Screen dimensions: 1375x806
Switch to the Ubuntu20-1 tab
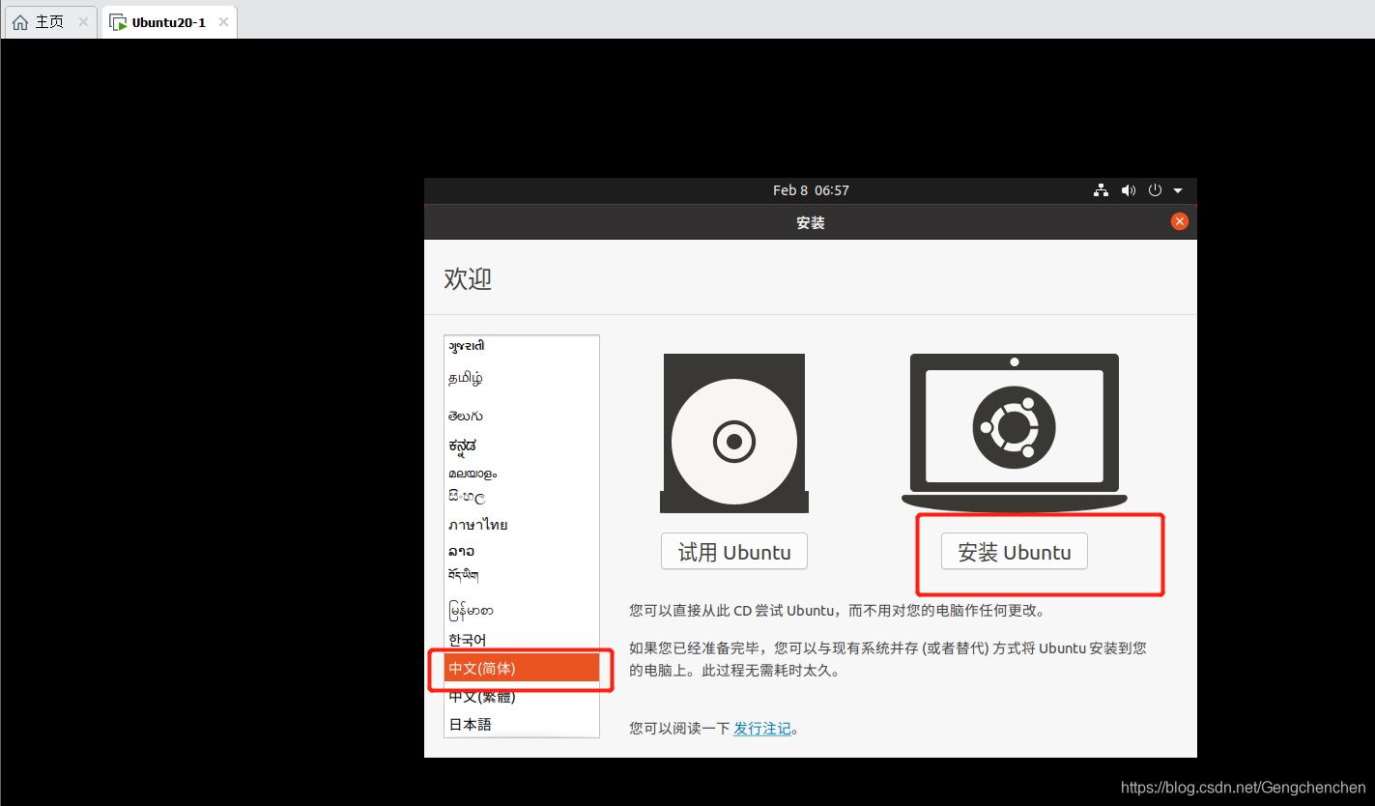(x=169, y=22)
